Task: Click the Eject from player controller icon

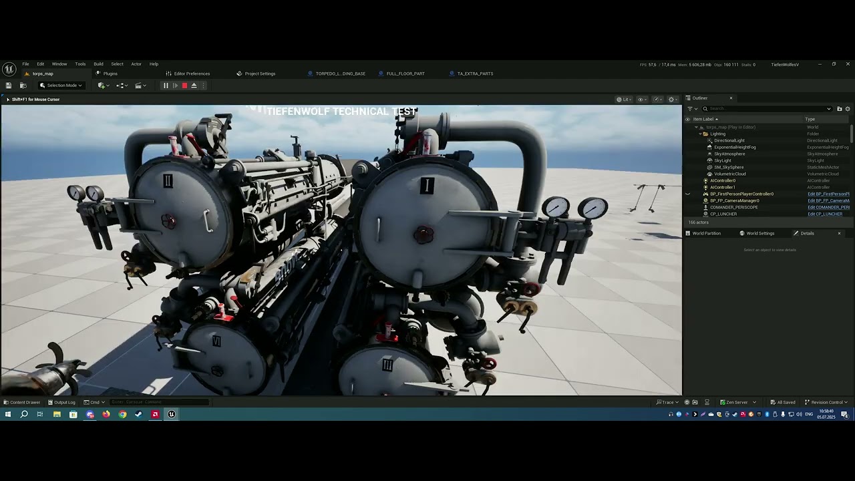Action: coord(194,86)
